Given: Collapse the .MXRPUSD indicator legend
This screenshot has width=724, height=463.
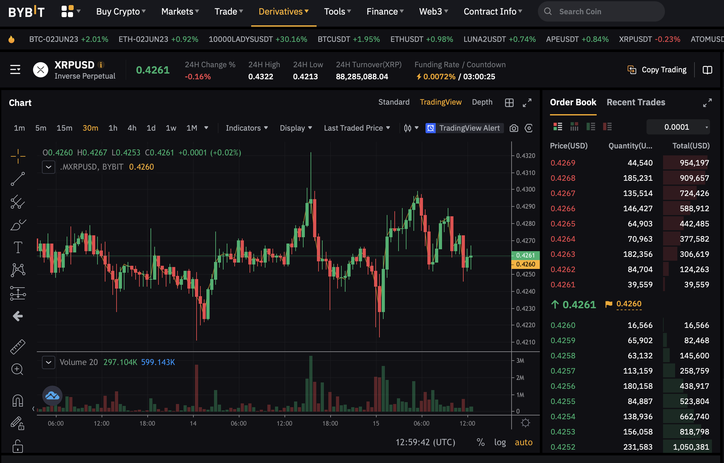Looking at the screenshot, I should click(x=49, y=167).
